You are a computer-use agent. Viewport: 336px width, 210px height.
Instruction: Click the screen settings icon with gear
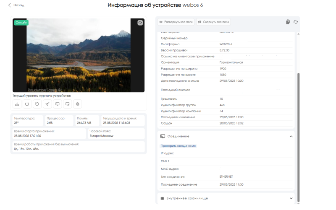click(x=68, y=104)
